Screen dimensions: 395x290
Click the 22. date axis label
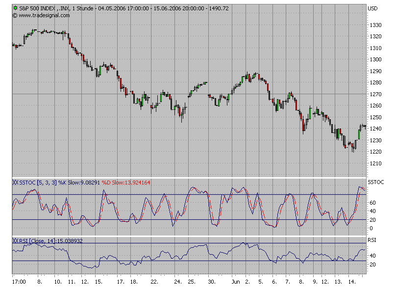154,282
